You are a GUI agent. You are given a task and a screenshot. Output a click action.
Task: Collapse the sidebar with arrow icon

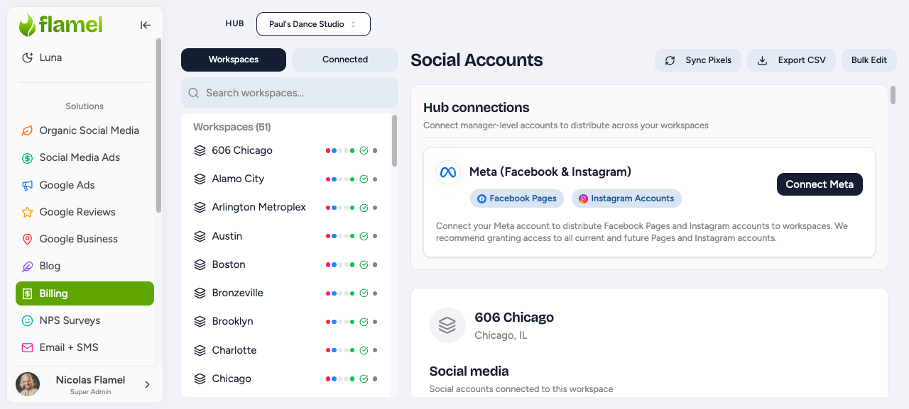click(x=146, y=26)
